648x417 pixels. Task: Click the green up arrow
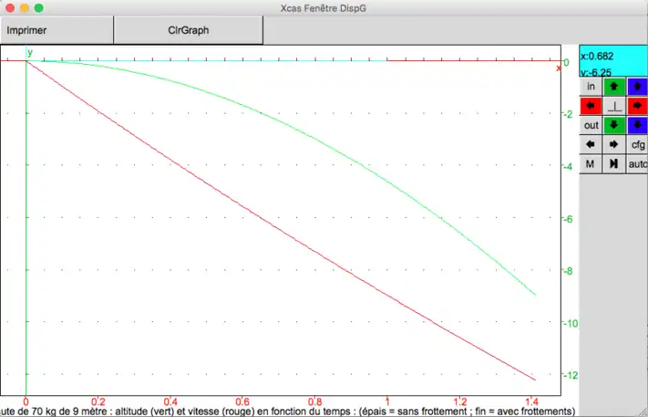[x=614, y=87]
